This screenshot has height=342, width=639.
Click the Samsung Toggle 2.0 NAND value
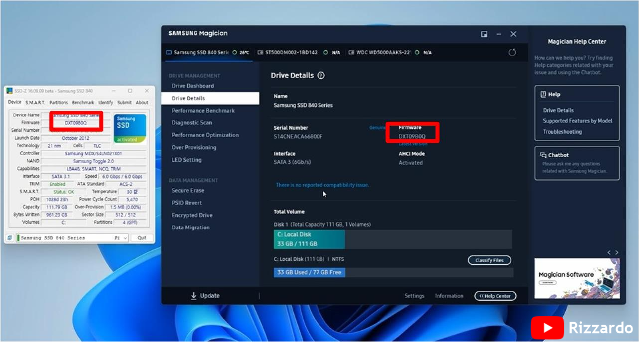coord(93,161)
